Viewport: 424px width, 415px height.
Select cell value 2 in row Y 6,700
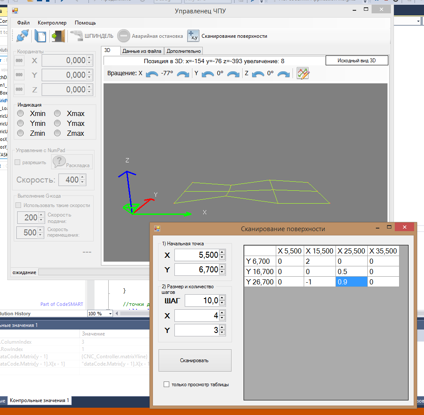(320, 261)
